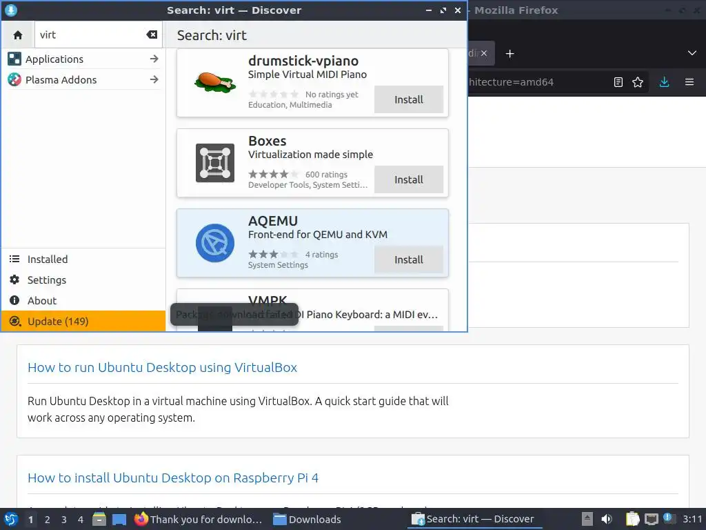List all Firefox tabs dropdown

pos(692,53)
